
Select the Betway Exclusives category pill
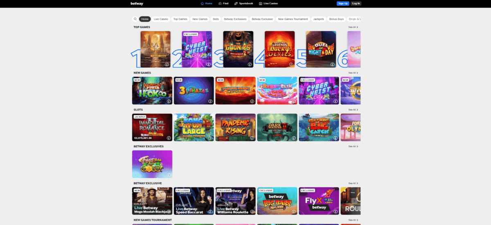235,19
